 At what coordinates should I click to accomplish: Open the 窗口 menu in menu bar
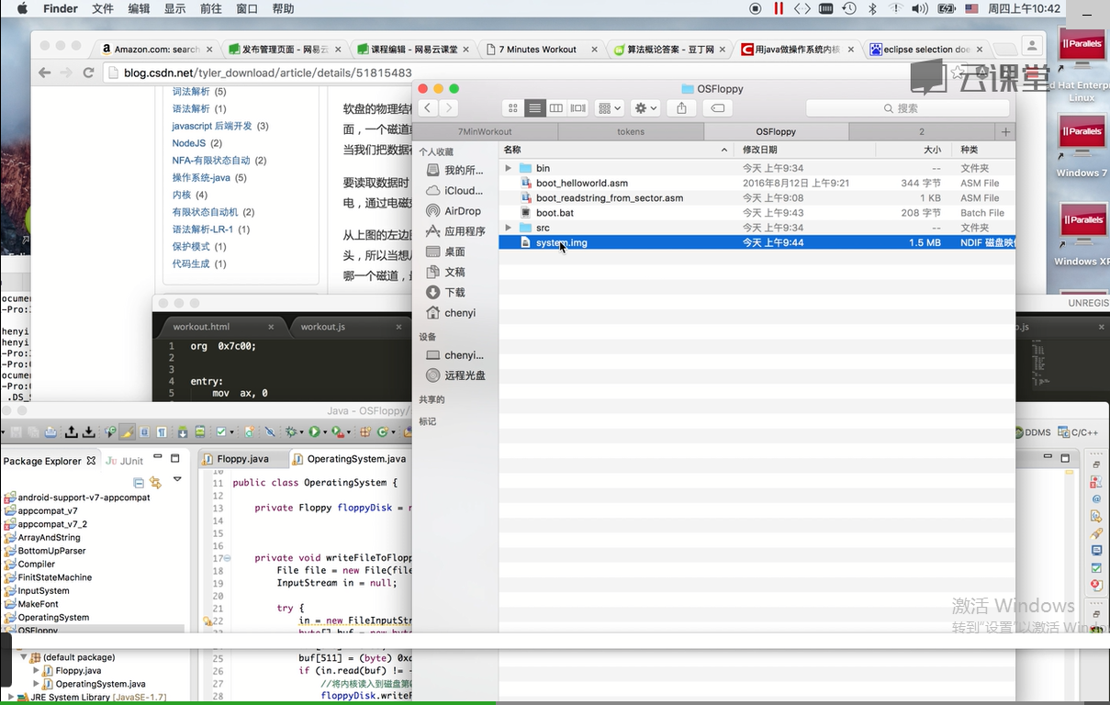pos(247,9)
